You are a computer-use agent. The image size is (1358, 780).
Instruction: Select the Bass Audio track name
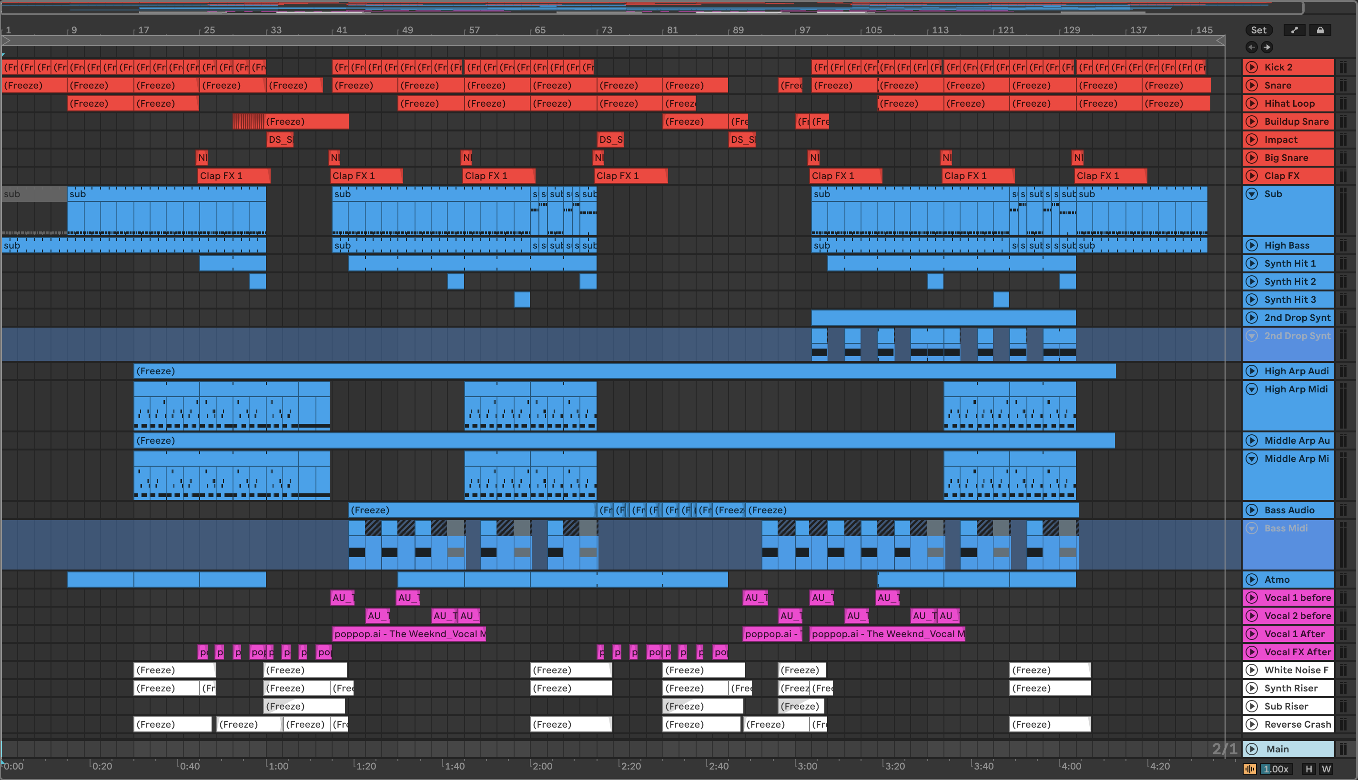(1289, 510)
